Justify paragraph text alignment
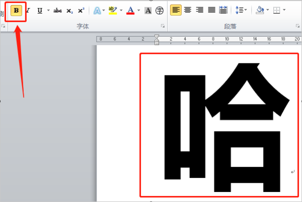The image size is (302, 202). pos(211,10)
